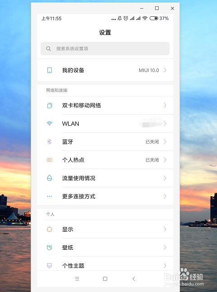The width and height of the screenshot is (217, 292).
Task: Click the 搜索系统设置项 search field
Action: tap(105, 49)
